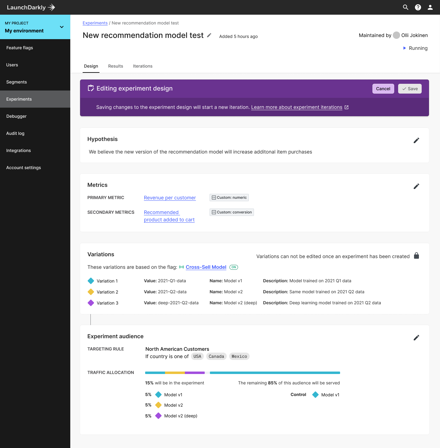Open the Custom: numeric metric badge

[229, 197]
